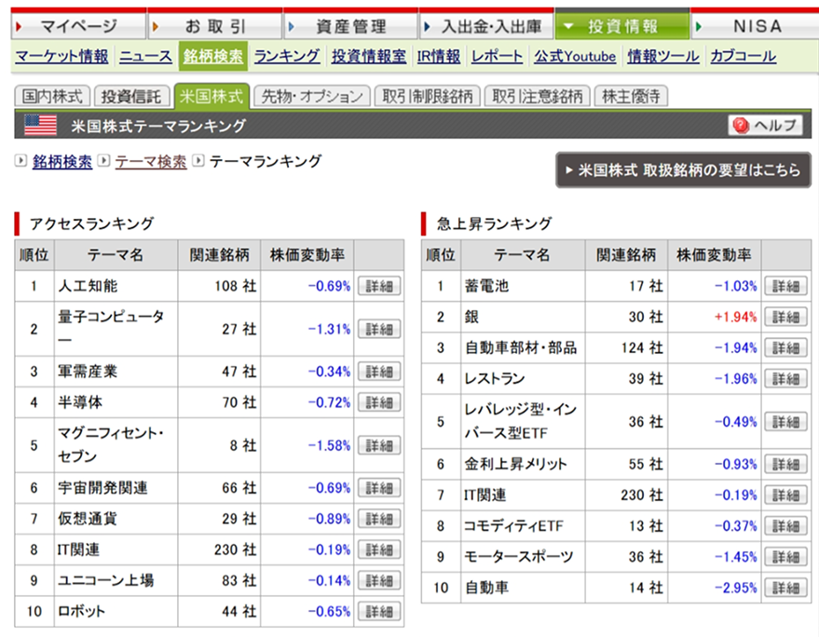Click 詳細 button for 人工知能 theme
This screenshot has width=819, height=637.
(379, 286)
